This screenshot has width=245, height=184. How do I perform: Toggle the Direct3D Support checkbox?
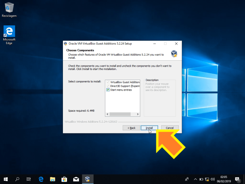(108, 86)
